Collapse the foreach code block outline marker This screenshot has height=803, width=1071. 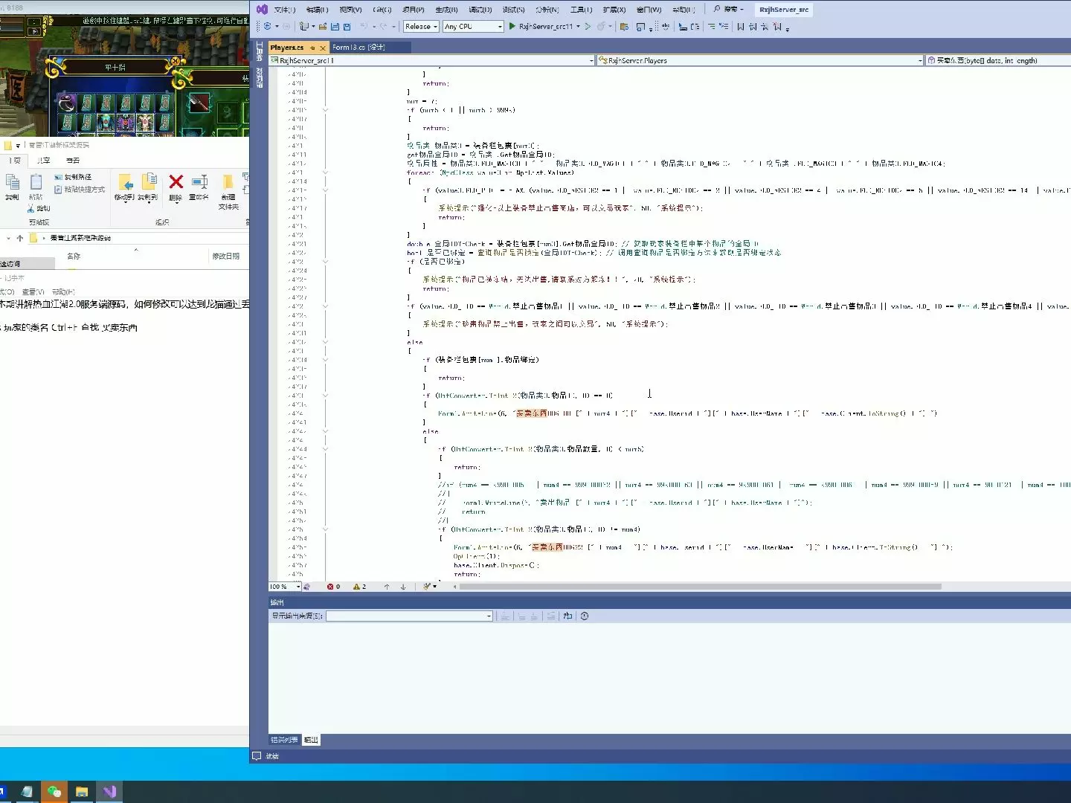(x=325, y=172)
